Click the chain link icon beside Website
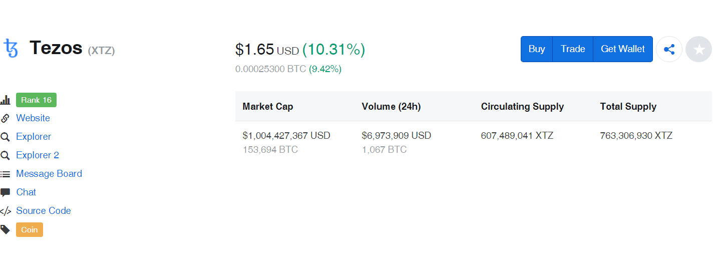This screenshot has width=722, height=269. [5, 118]
